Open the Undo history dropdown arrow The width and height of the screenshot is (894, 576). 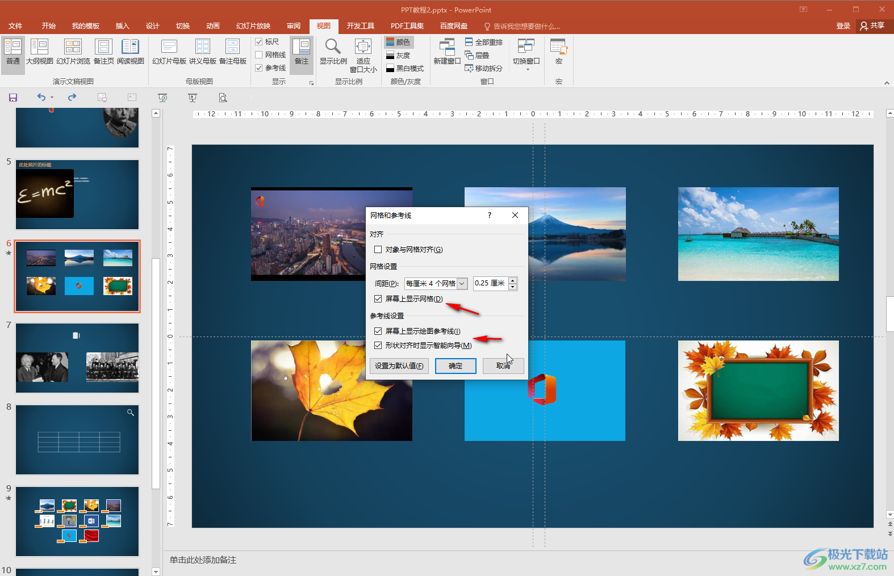[52, 98]
